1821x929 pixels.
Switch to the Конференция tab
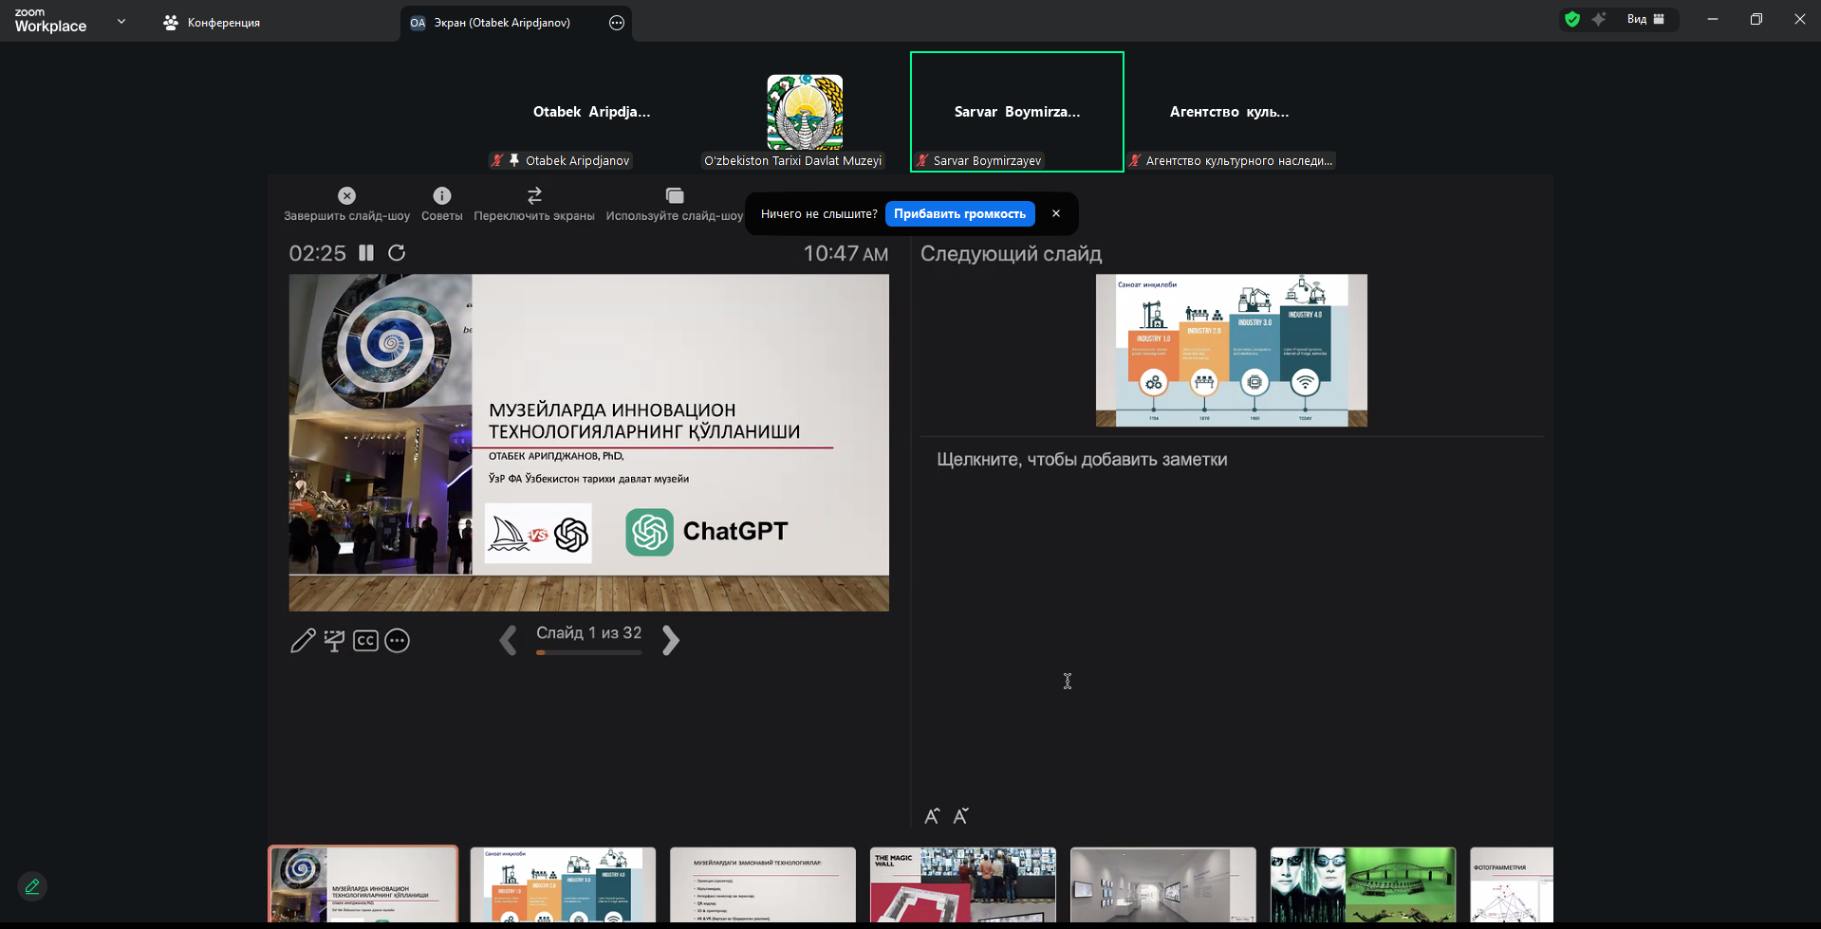coord(212,23)
